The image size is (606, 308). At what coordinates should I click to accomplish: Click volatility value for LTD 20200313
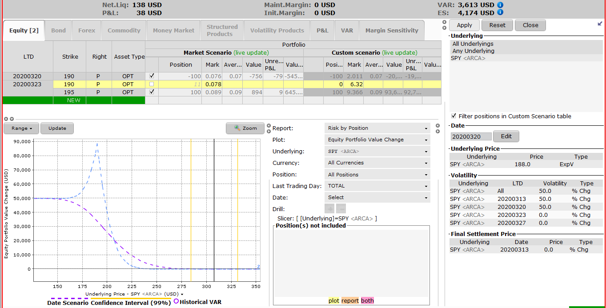click(x=545, y=199)
